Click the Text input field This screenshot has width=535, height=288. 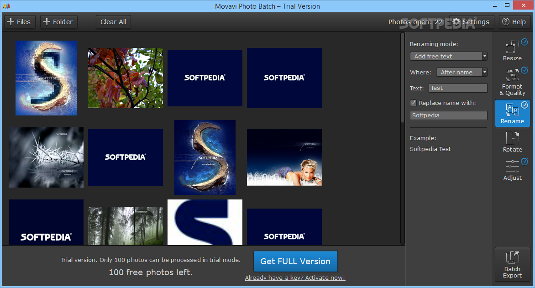pos(458,88)
